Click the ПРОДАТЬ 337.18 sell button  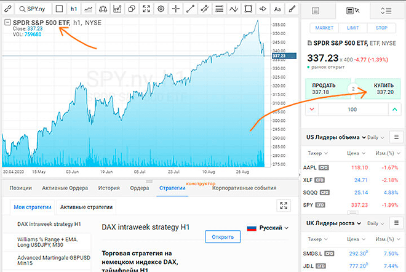(327, 89)
